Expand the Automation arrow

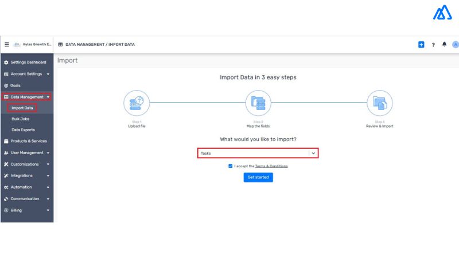48,187
